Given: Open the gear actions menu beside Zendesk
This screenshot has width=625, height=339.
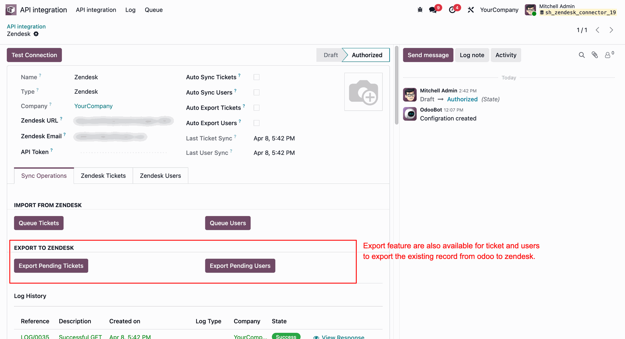Looking at the screenshot, I should tap(36, 34).
